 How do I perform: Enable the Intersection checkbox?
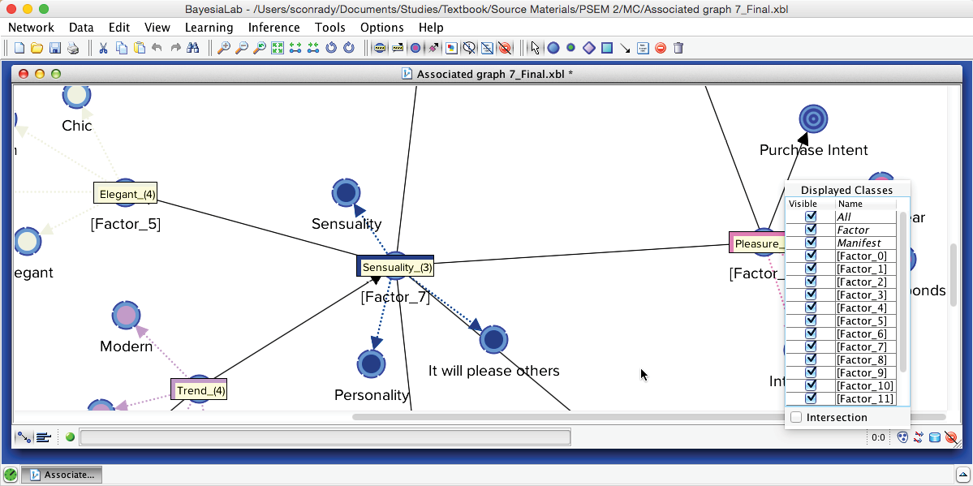point(796,417)
